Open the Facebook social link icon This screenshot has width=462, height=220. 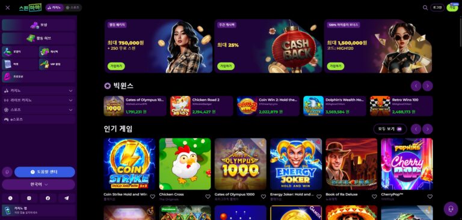point(48,198)
